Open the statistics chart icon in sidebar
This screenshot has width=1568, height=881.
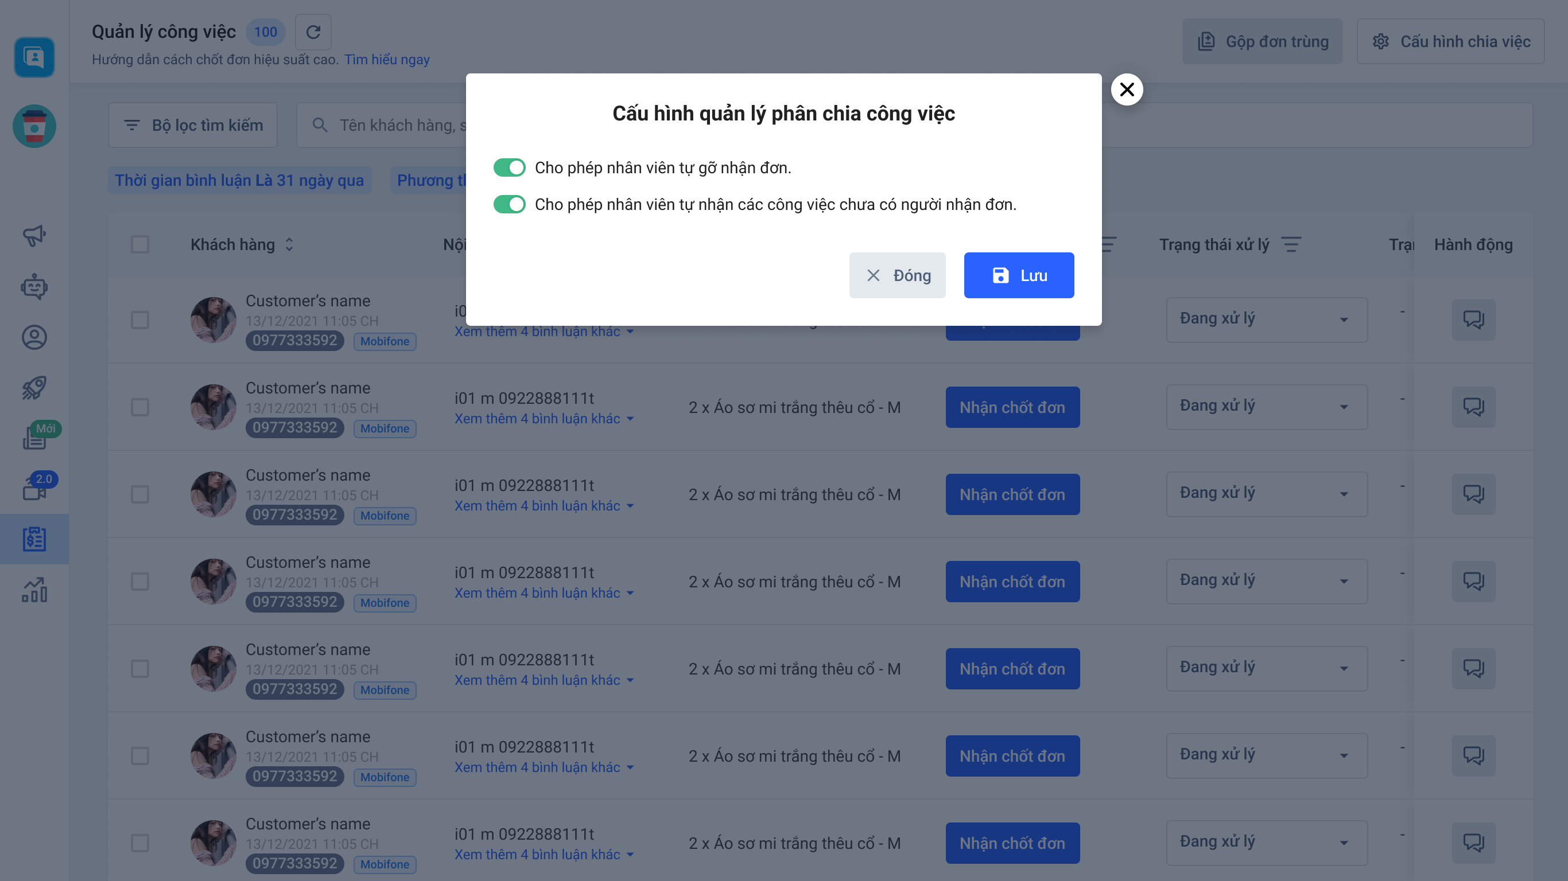tap(34, 590)
